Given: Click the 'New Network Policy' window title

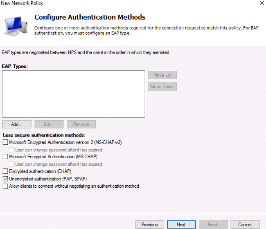Looking at the screenshot, I should pos(22,3).
